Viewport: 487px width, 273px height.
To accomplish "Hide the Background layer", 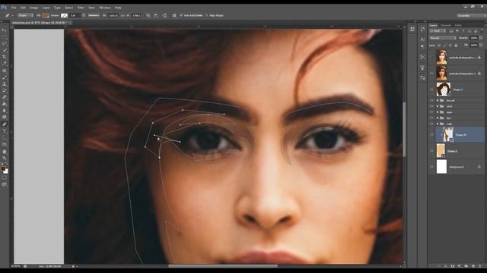I will coord(431,167).
